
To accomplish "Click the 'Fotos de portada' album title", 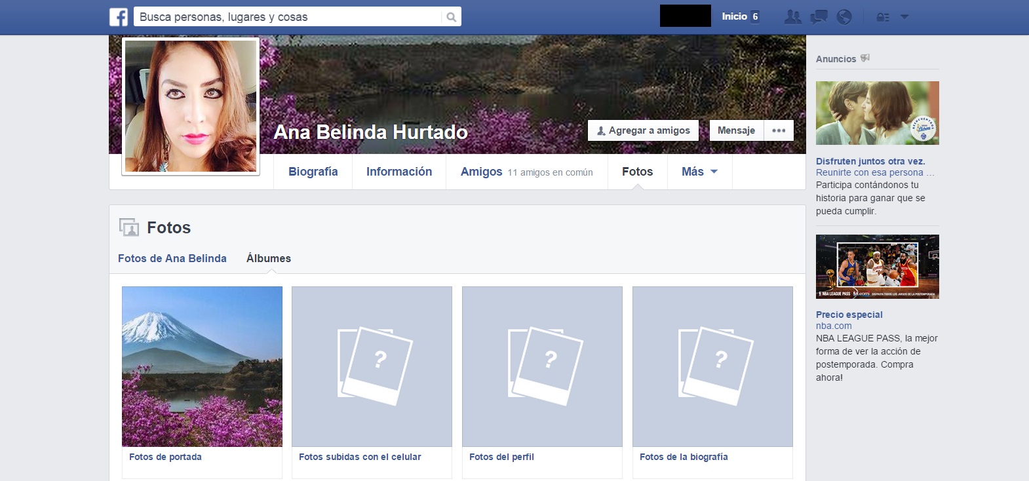I will [165, 457].
